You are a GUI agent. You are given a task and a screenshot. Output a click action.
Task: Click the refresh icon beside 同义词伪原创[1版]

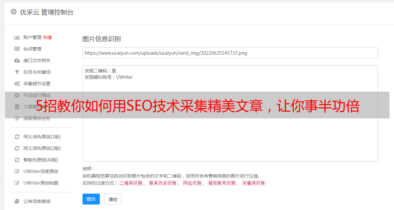[x=17, y=137]
